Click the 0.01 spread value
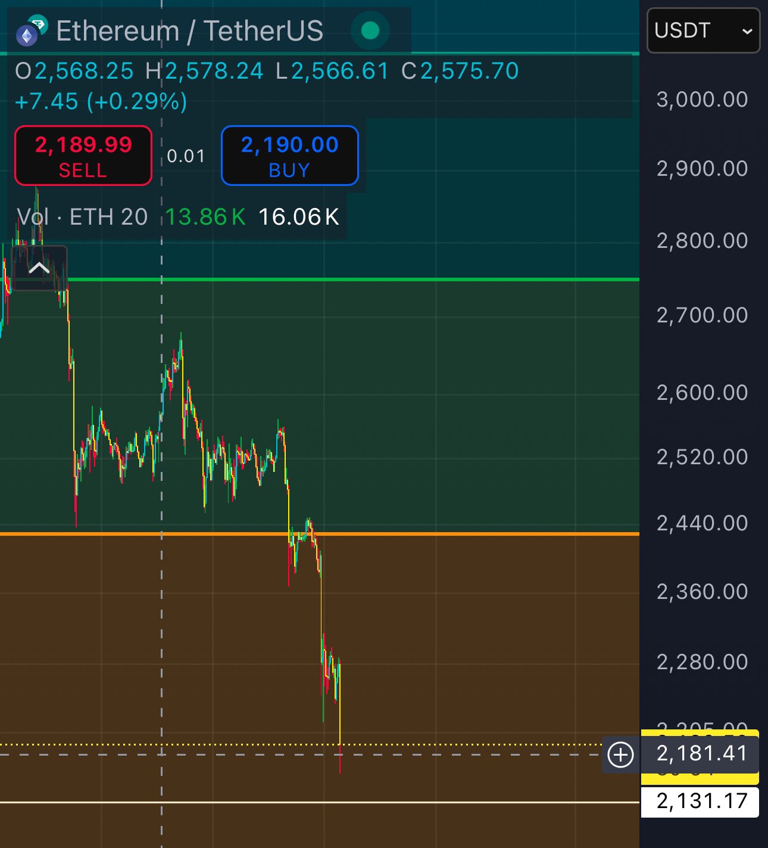 [186, 156]
